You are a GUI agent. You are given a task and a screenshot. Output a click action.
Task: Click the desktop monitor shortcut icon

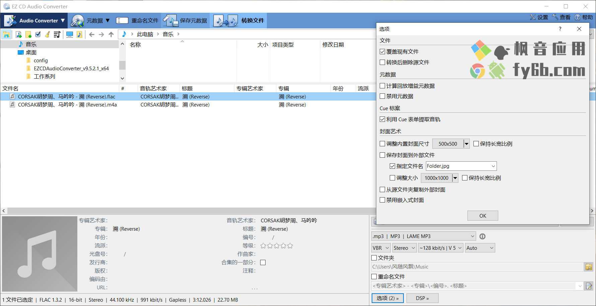(70, 34)
